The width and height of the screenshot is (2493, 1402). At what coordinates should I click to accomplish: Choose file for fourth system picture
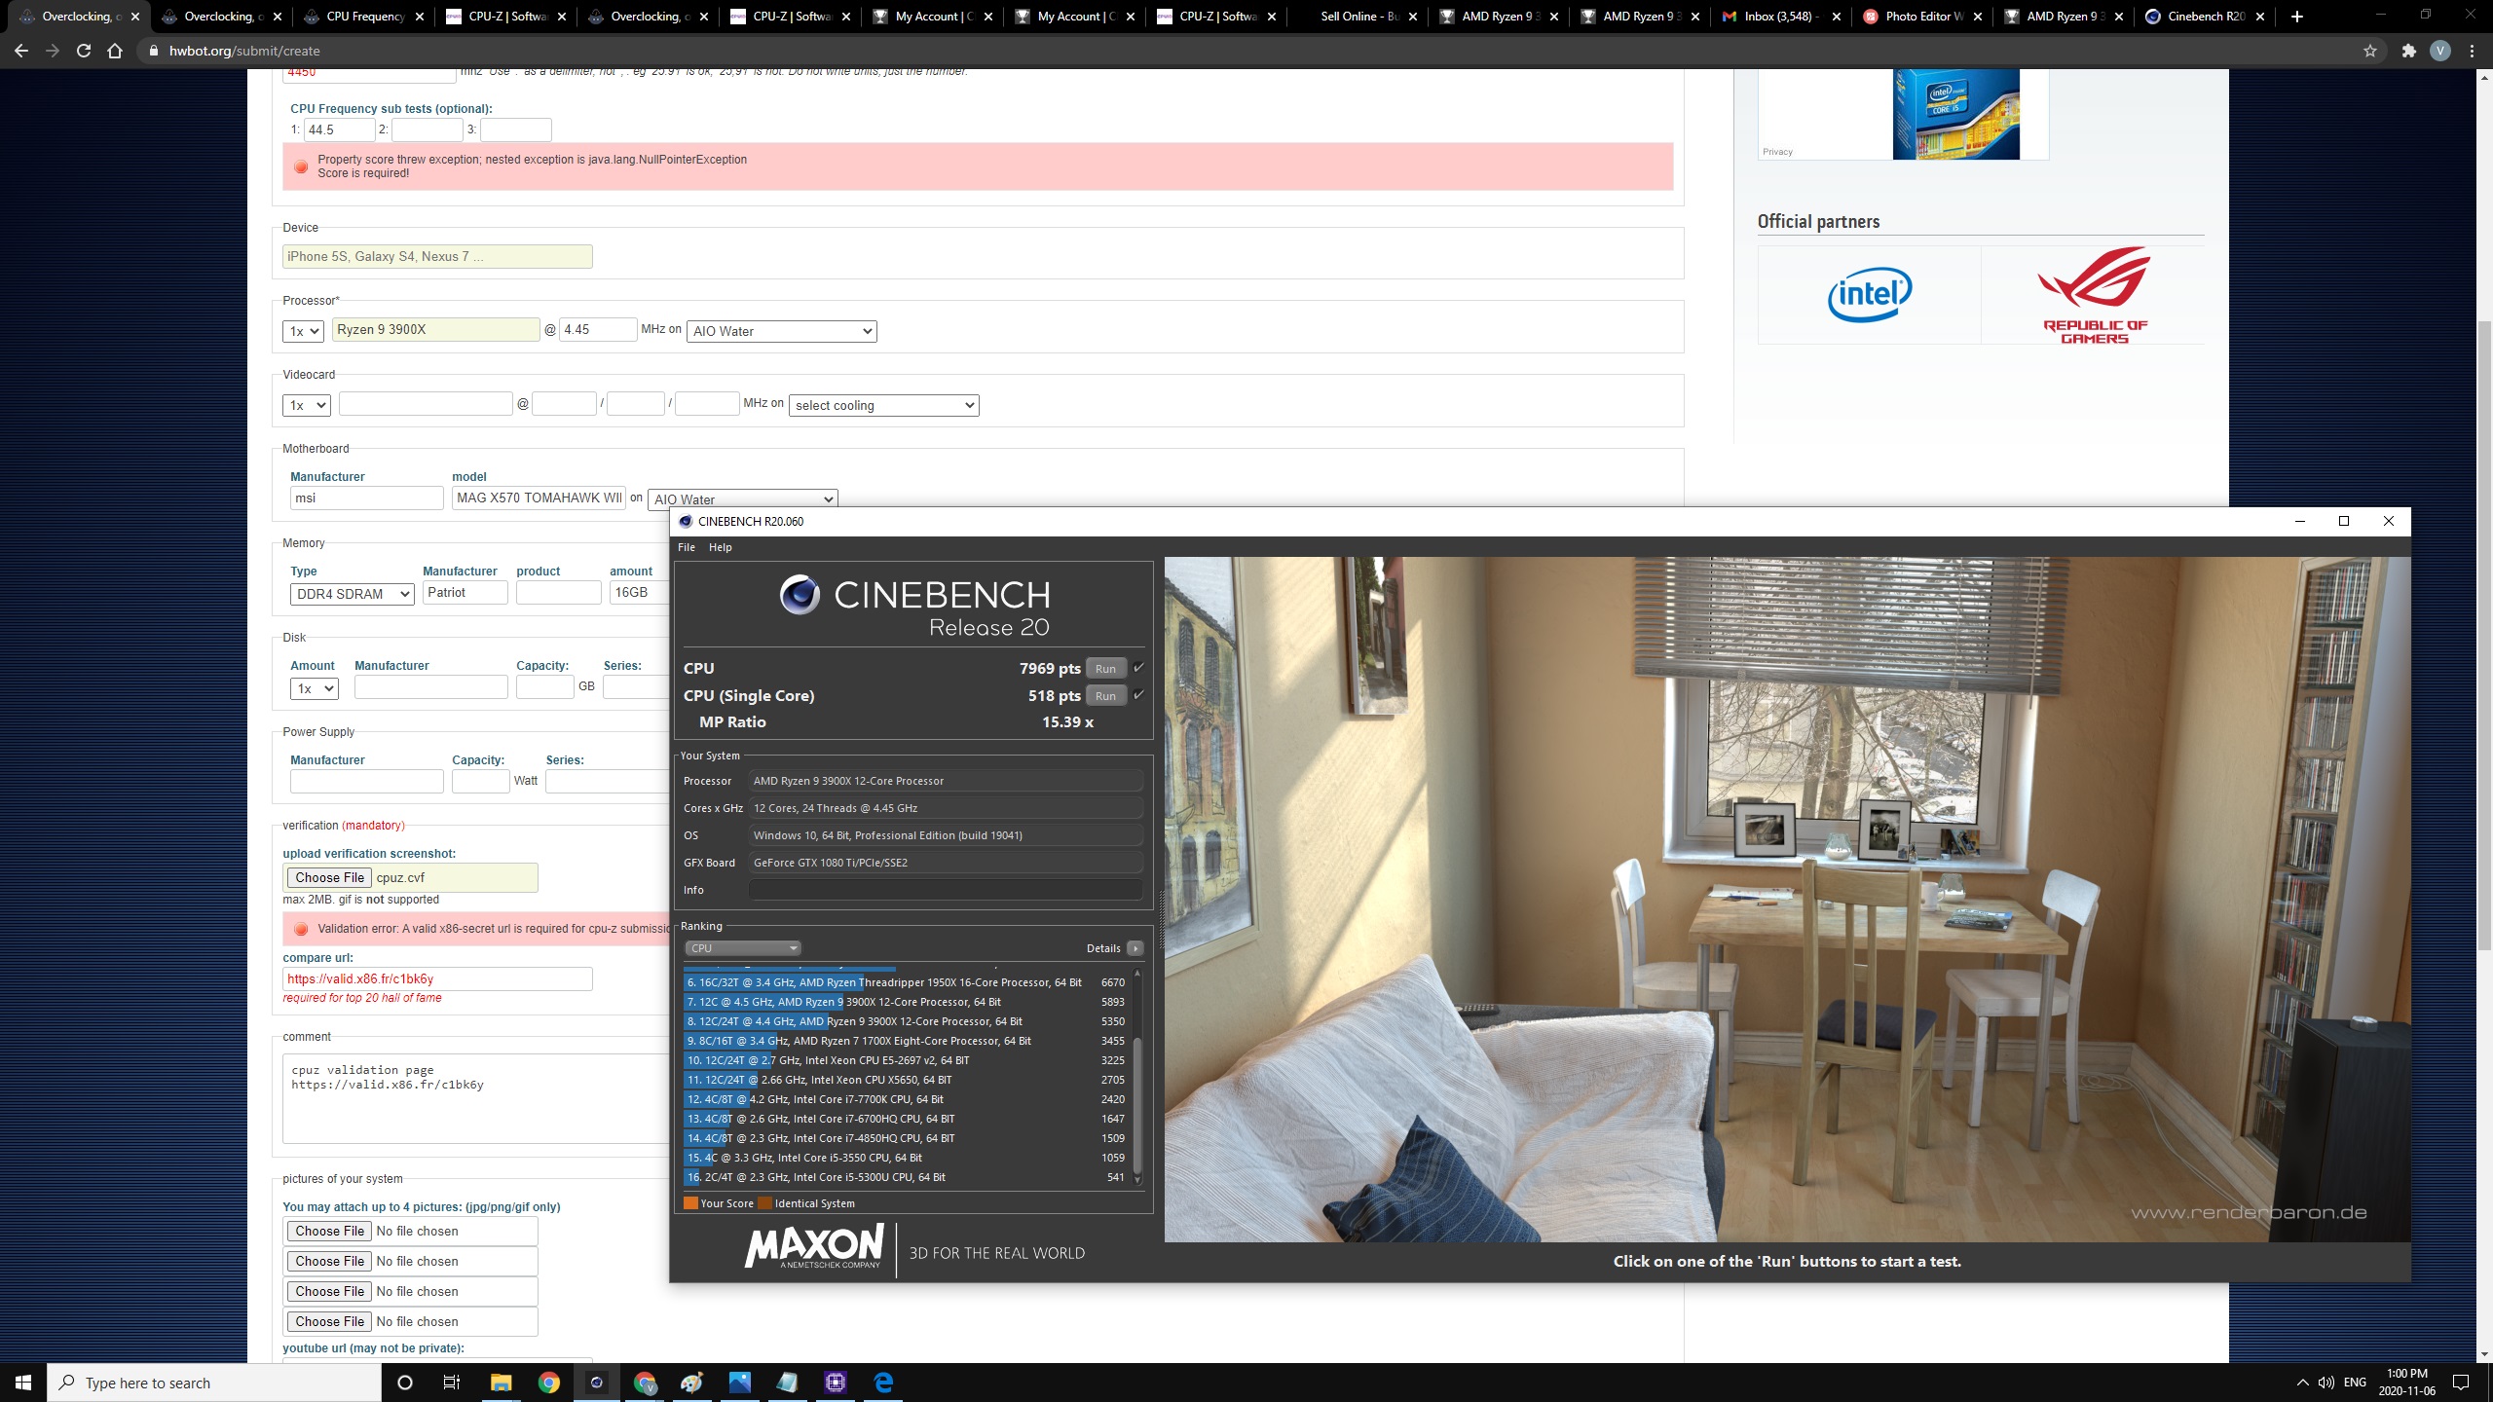(330, 1321)
